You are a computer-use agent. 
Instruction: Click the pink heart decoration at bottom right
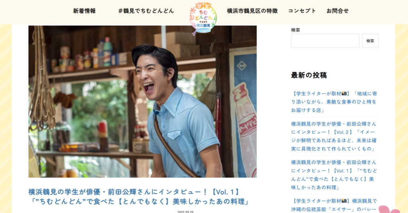click(x=389, y=209)
